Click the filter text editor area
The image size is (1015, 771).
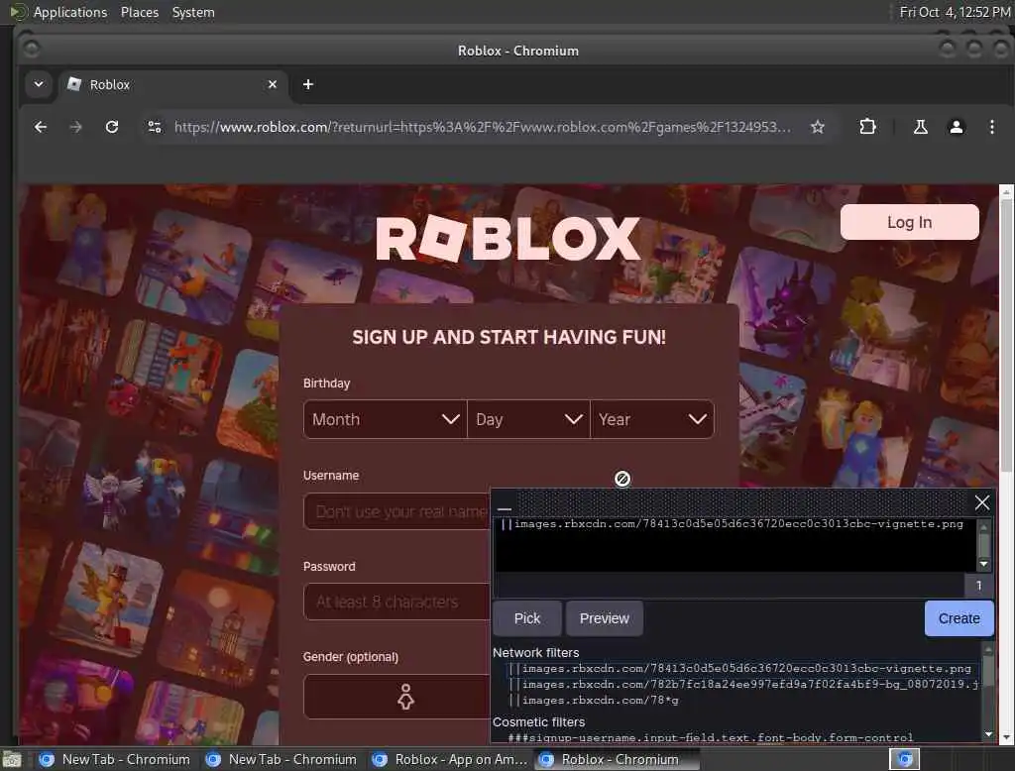tap(734, 544)
